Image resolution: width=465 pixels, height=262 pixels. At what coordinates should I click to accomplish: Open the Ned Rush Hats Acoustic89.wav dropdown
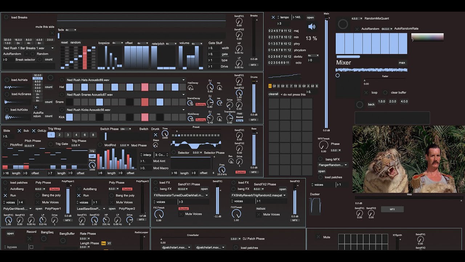(125, 80)
